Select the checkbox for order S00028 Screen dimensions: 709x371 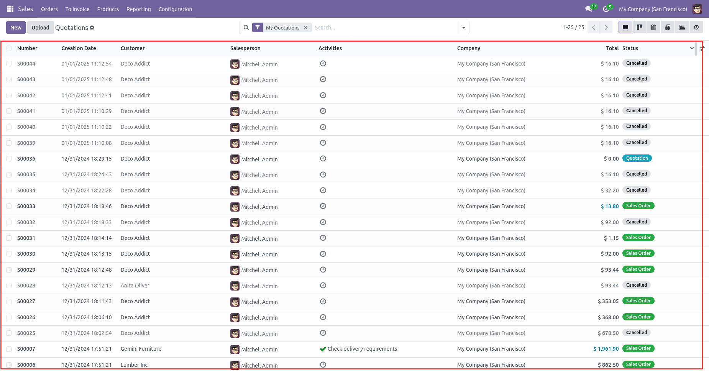9,286
